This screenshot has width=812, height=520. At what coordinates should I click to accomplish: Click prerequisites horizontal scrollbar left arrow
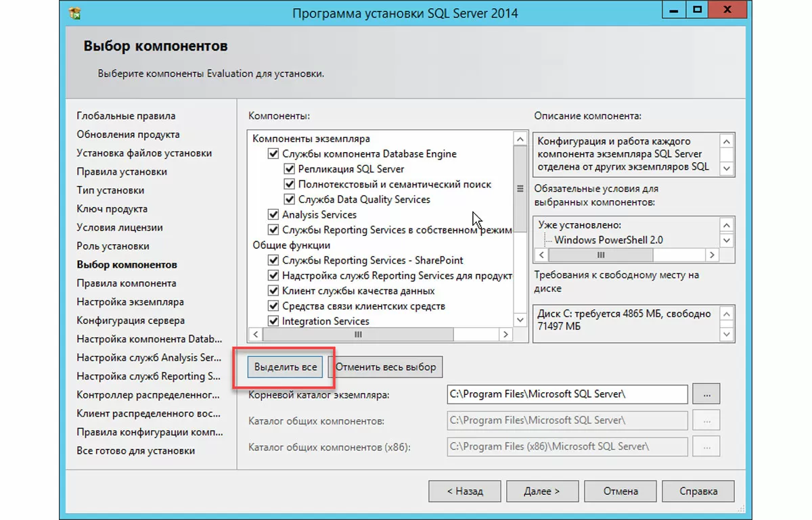coord(541,255)
